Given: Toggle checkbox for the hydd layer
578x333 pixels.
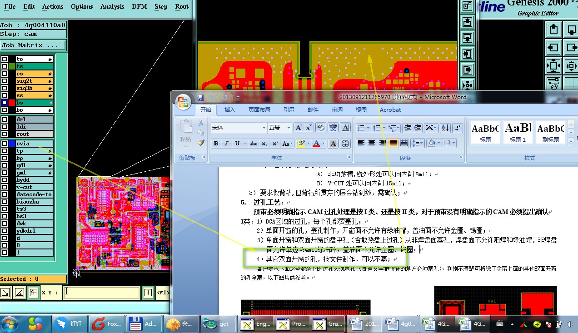Looking at the screenshot, I should tap(4, 180).
